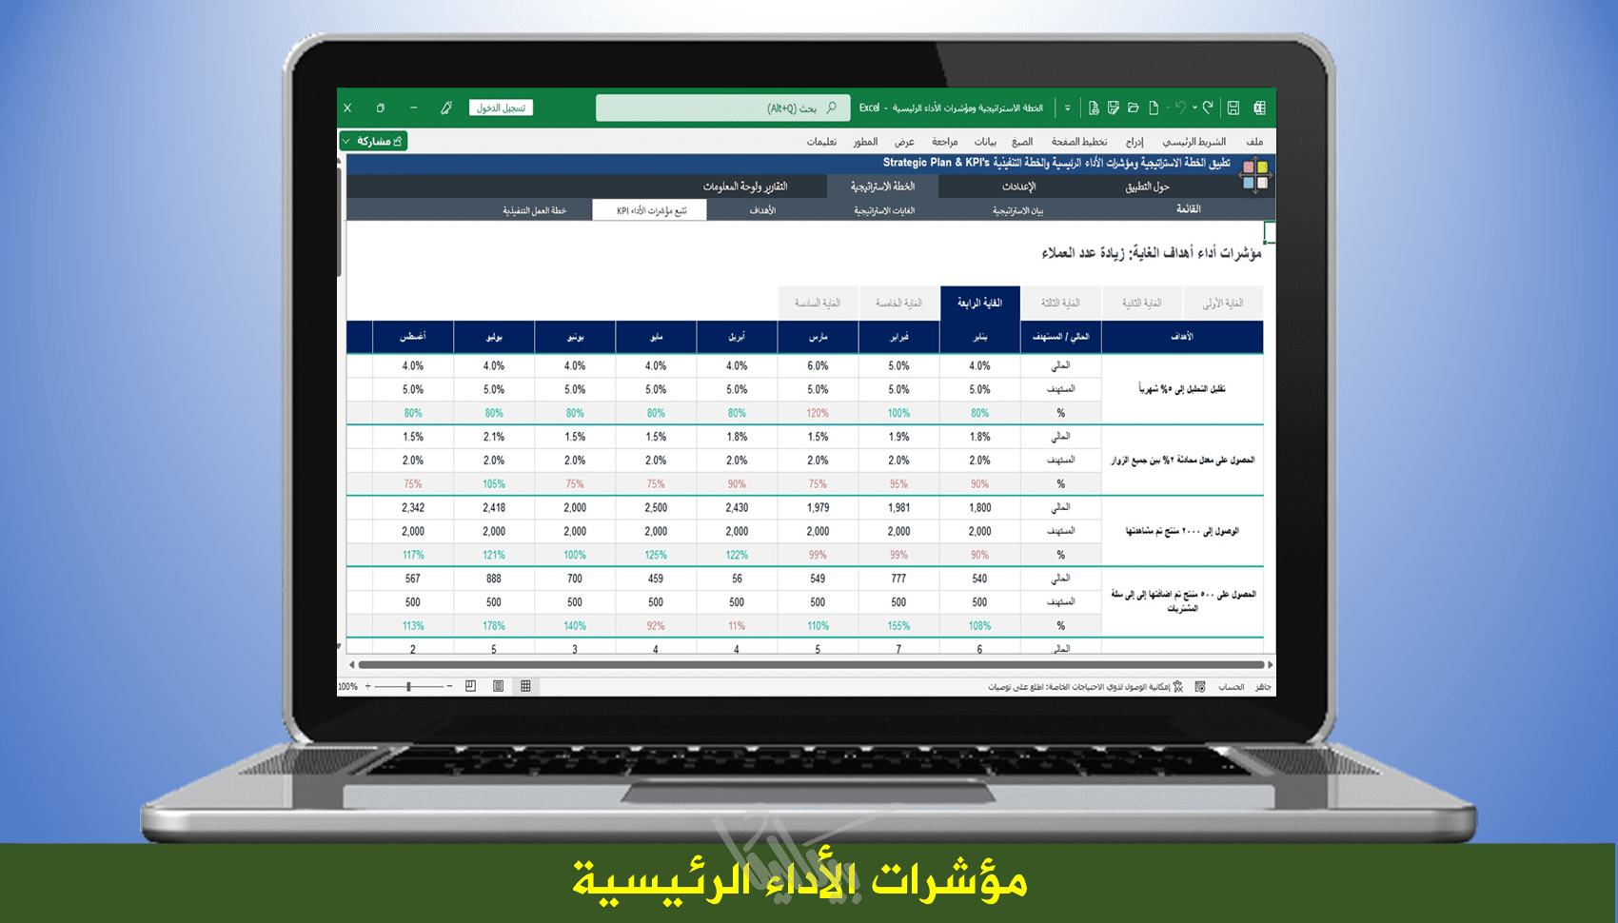Image resolution: width=1618 pixels, height=923 pixels.
Task: Switch to the الغاية السادسة goal tab
Action: (818, 303)
